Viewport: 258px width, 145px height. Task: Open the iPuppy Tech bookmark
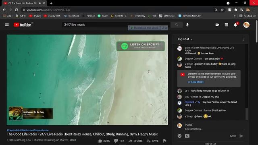pyautogui.click(x=52, y=16)
